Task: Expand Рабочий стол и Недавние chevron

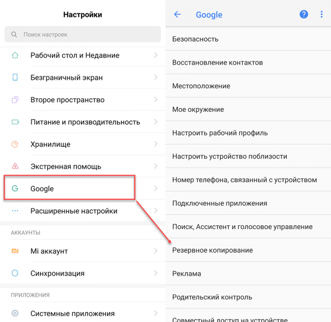Action: point(156,55)
